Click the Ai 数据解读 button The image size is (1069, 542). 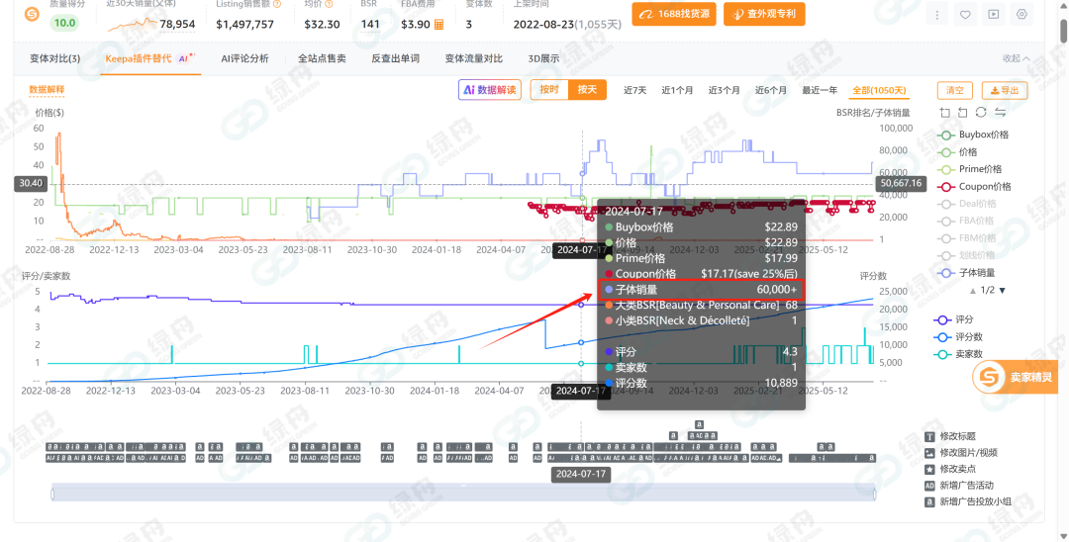click(x=490, y=90)
